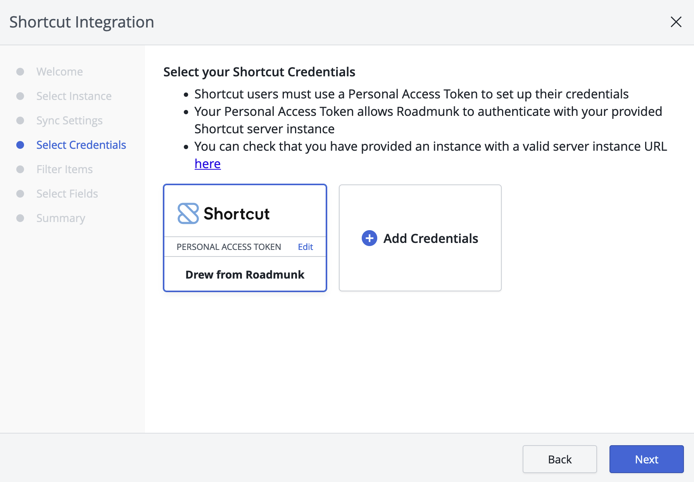
Task: Select the Select Credentials step label
Action: coord(81,145)
